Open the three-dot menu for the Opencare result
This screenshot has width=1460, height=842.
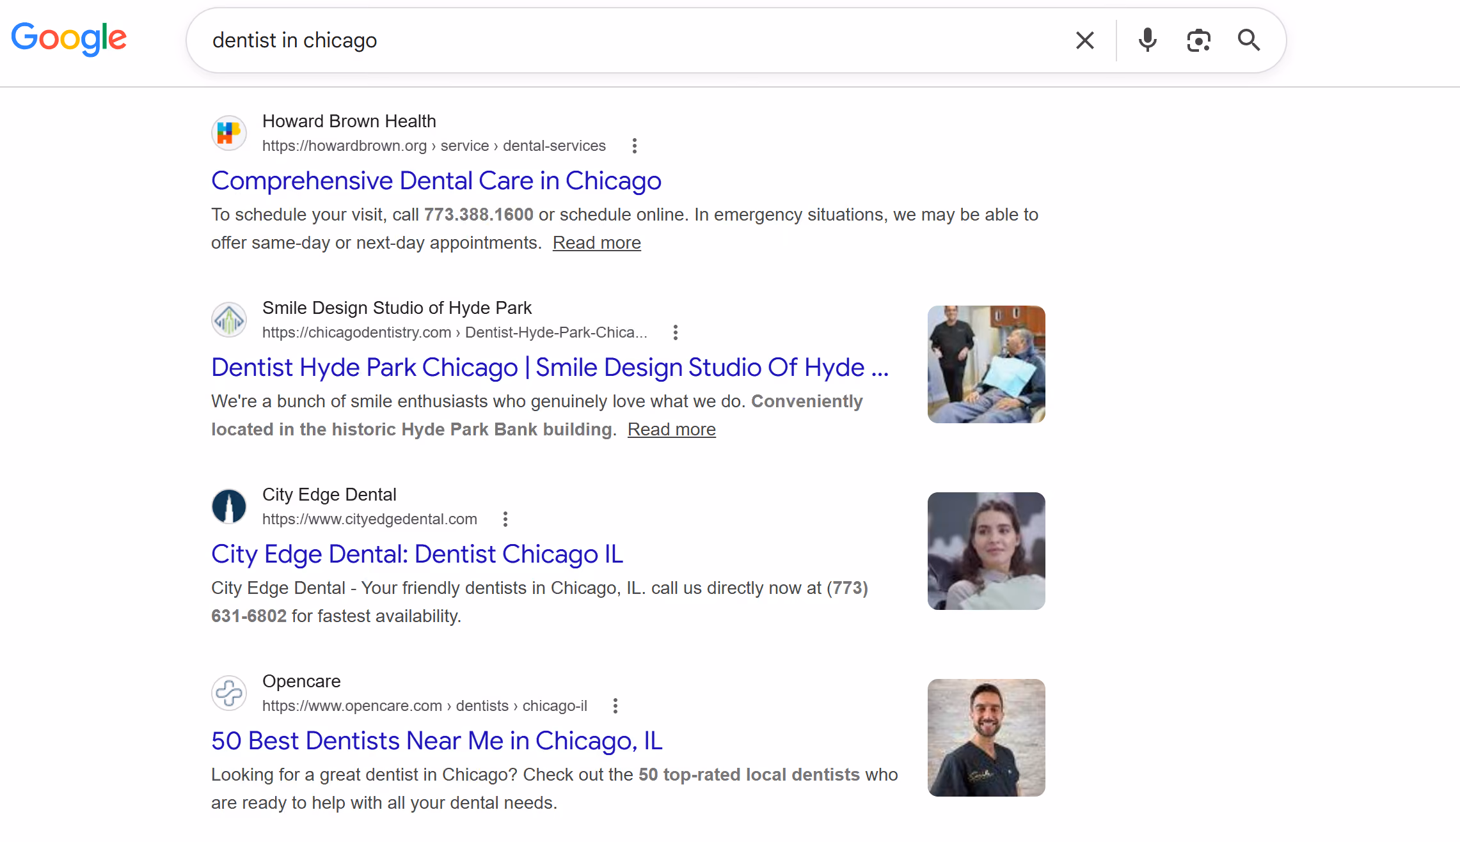pyautogui.click(x=615, y=706)
